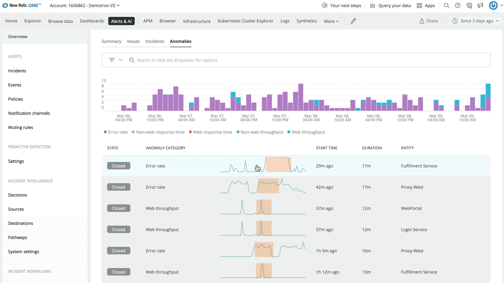Toggle Web response time legend swatch
Screen dimensions: 504x283
click(x=190, y=132)
